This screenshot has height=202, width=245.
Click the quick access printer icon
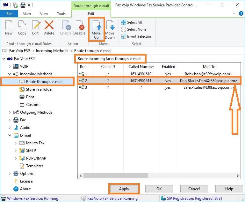pos(23,5)
